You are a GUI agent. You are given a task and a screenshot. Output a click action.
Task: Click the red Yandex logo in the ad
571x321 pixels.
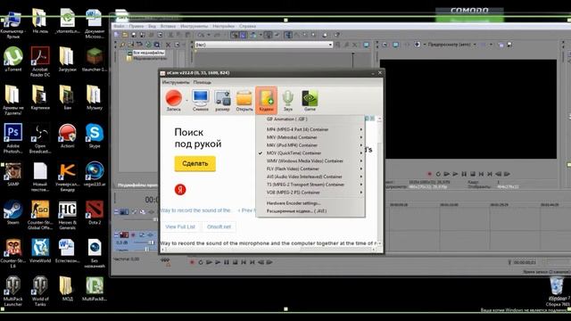(180, 190)
